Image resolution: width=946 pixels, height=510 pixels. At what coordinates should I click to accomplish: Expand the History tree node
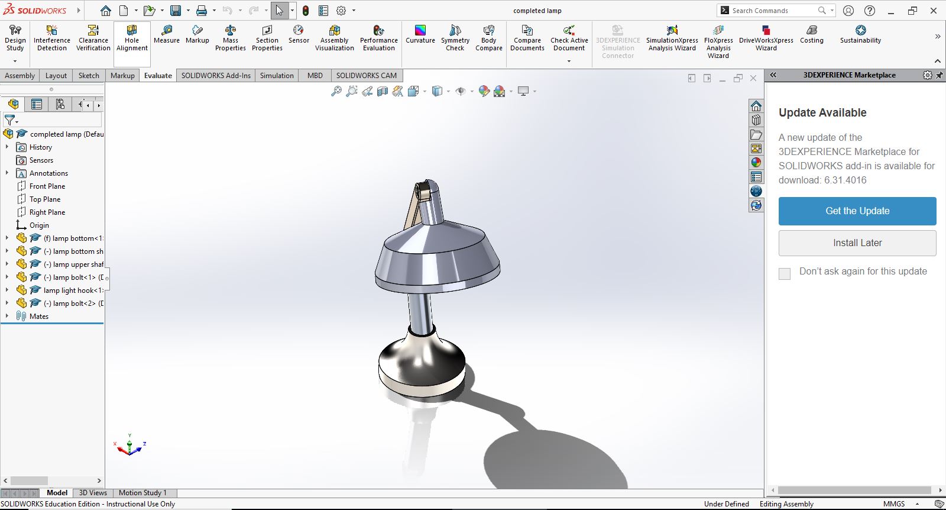click(7, 147)
